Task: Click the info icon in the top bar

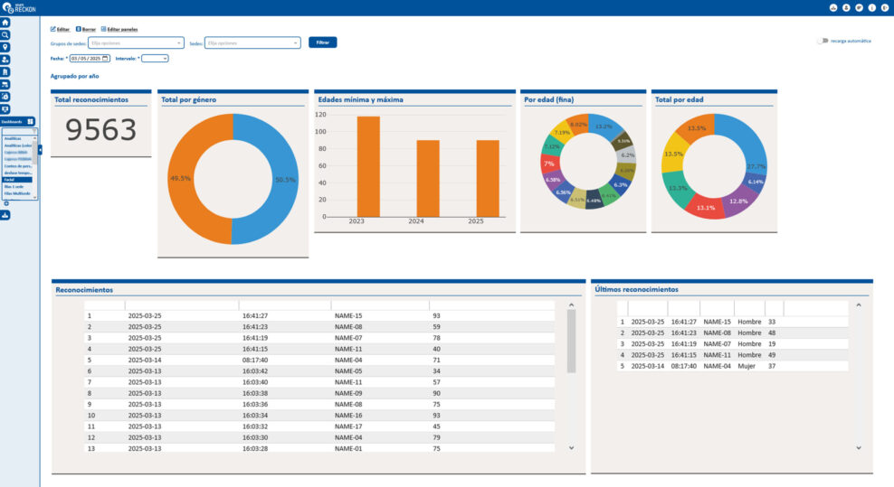Action: tap(871, 7)
